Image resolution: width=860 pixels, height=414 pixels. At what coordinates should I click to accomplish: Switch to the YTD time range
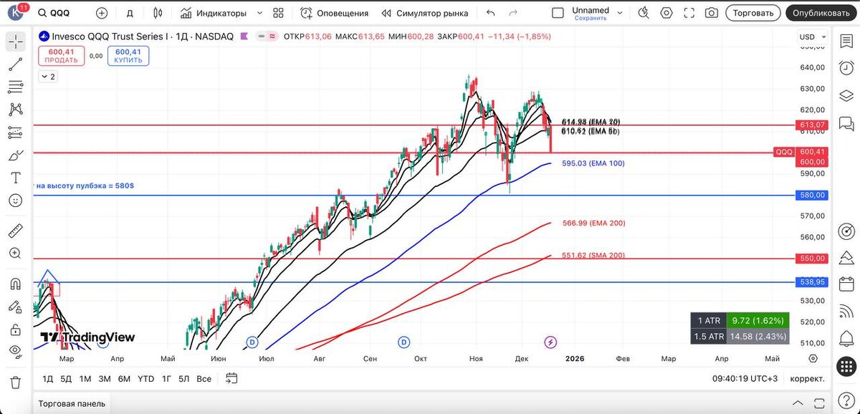(x=145, y=378)
